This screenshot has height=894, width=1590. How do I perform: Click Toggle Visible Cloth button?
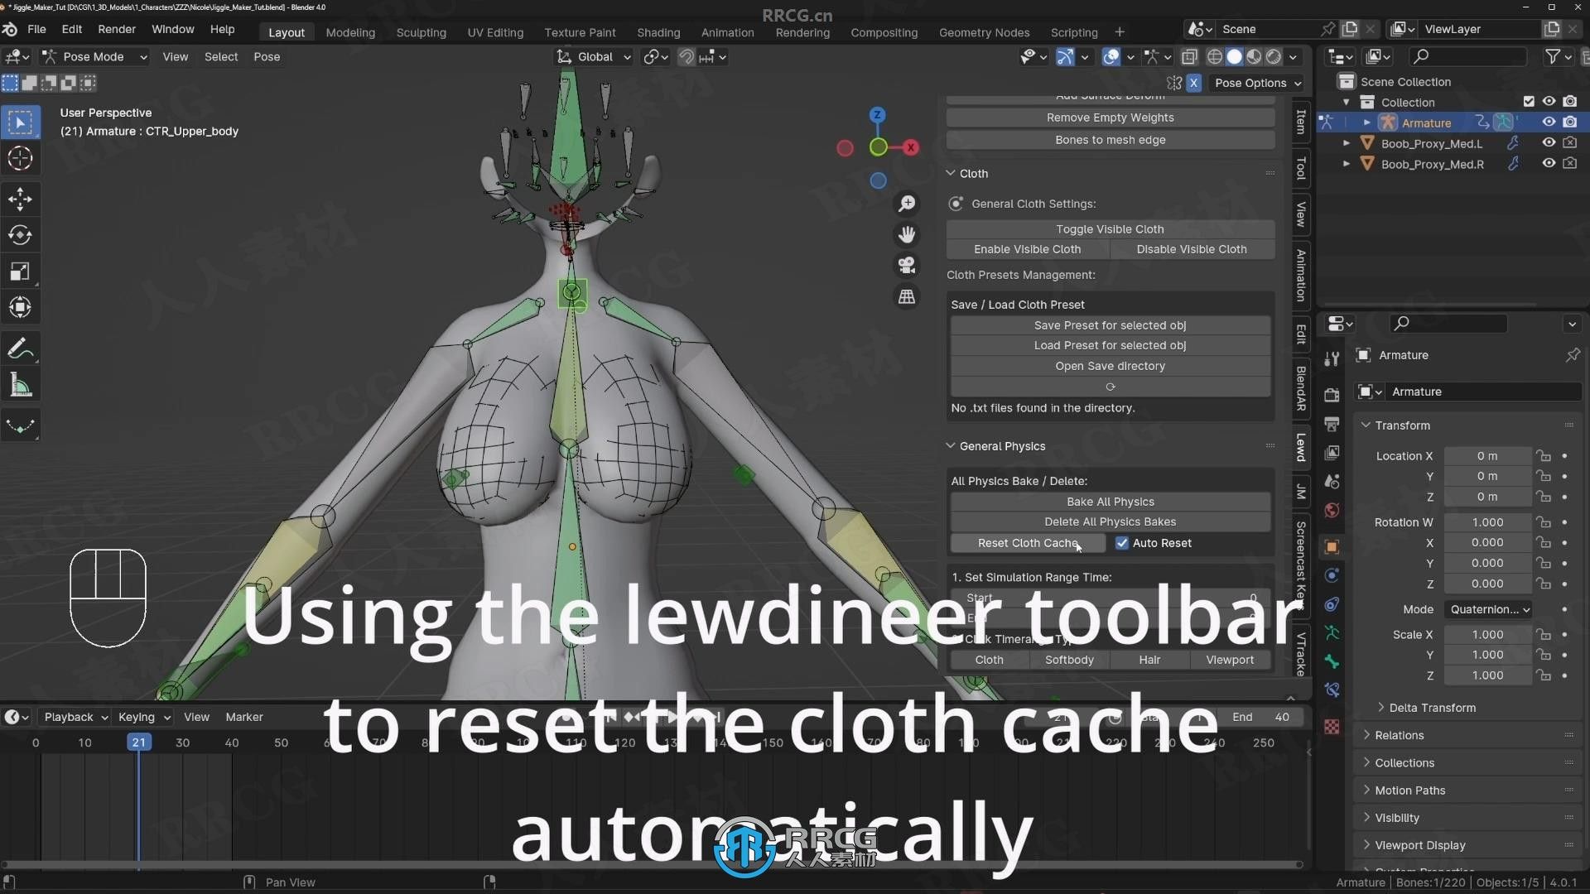pyautogui.click(x=1110, y=229)
